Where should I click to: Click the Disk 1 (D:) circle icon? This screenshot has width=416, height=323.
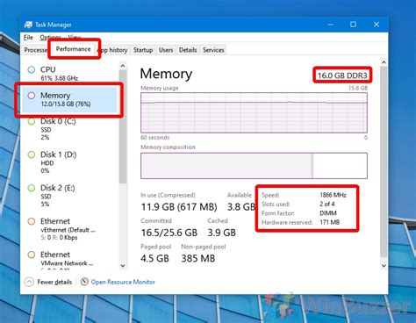[x=32, y=154]
